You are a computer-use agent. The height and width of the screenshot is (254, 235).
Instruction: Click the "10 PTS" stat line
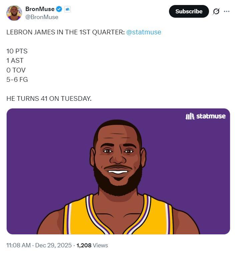[17, 51]
